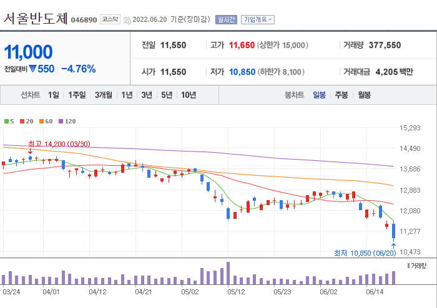This screenshot has width=437, height=308.
Task: Click the 하한가 8,100 text
Action: point(281,72)
